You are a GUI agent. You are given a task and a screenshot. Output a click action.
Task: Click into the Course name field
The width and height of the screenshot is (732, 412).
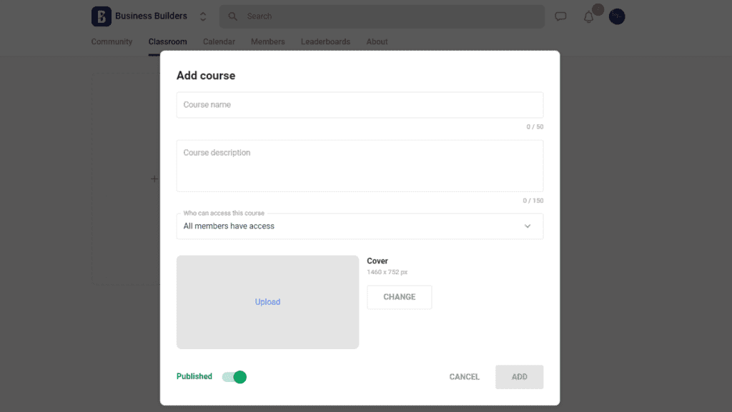tap(360, 104)
